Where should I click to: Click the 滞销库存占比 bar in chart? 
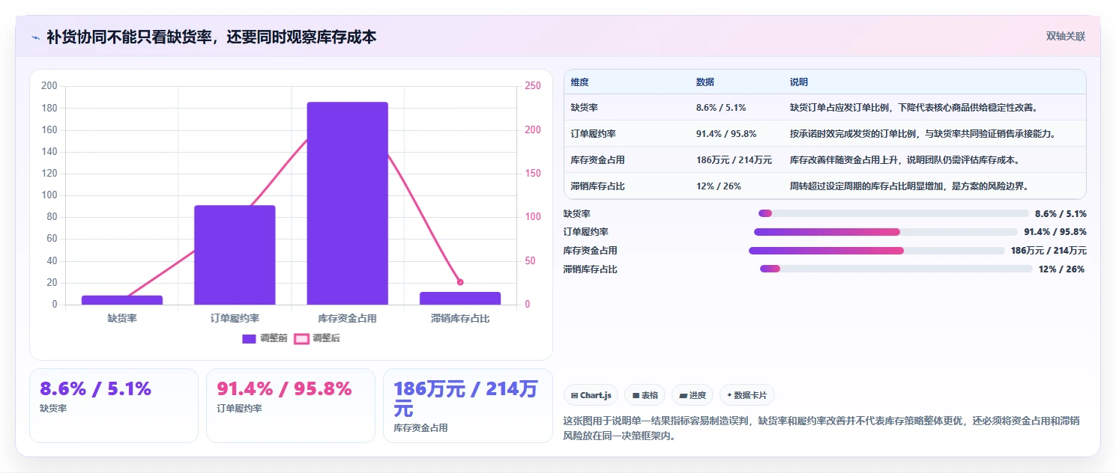[x=460, y=299]
